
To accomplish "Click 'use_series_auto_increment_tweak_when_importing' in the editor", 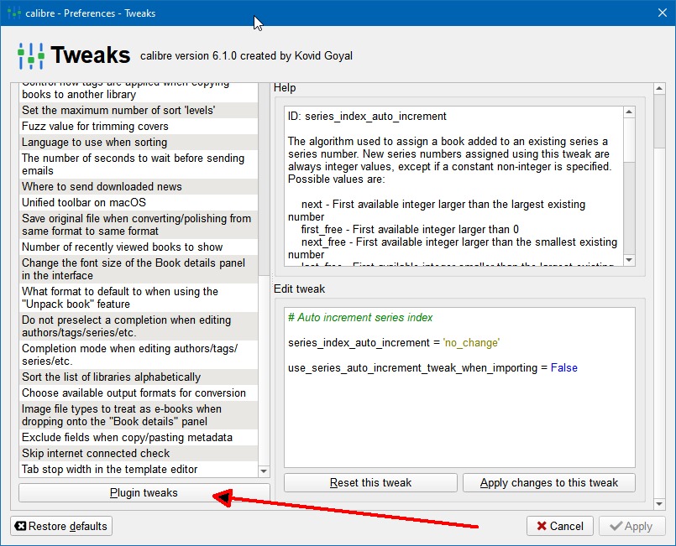I will (412, 367).
